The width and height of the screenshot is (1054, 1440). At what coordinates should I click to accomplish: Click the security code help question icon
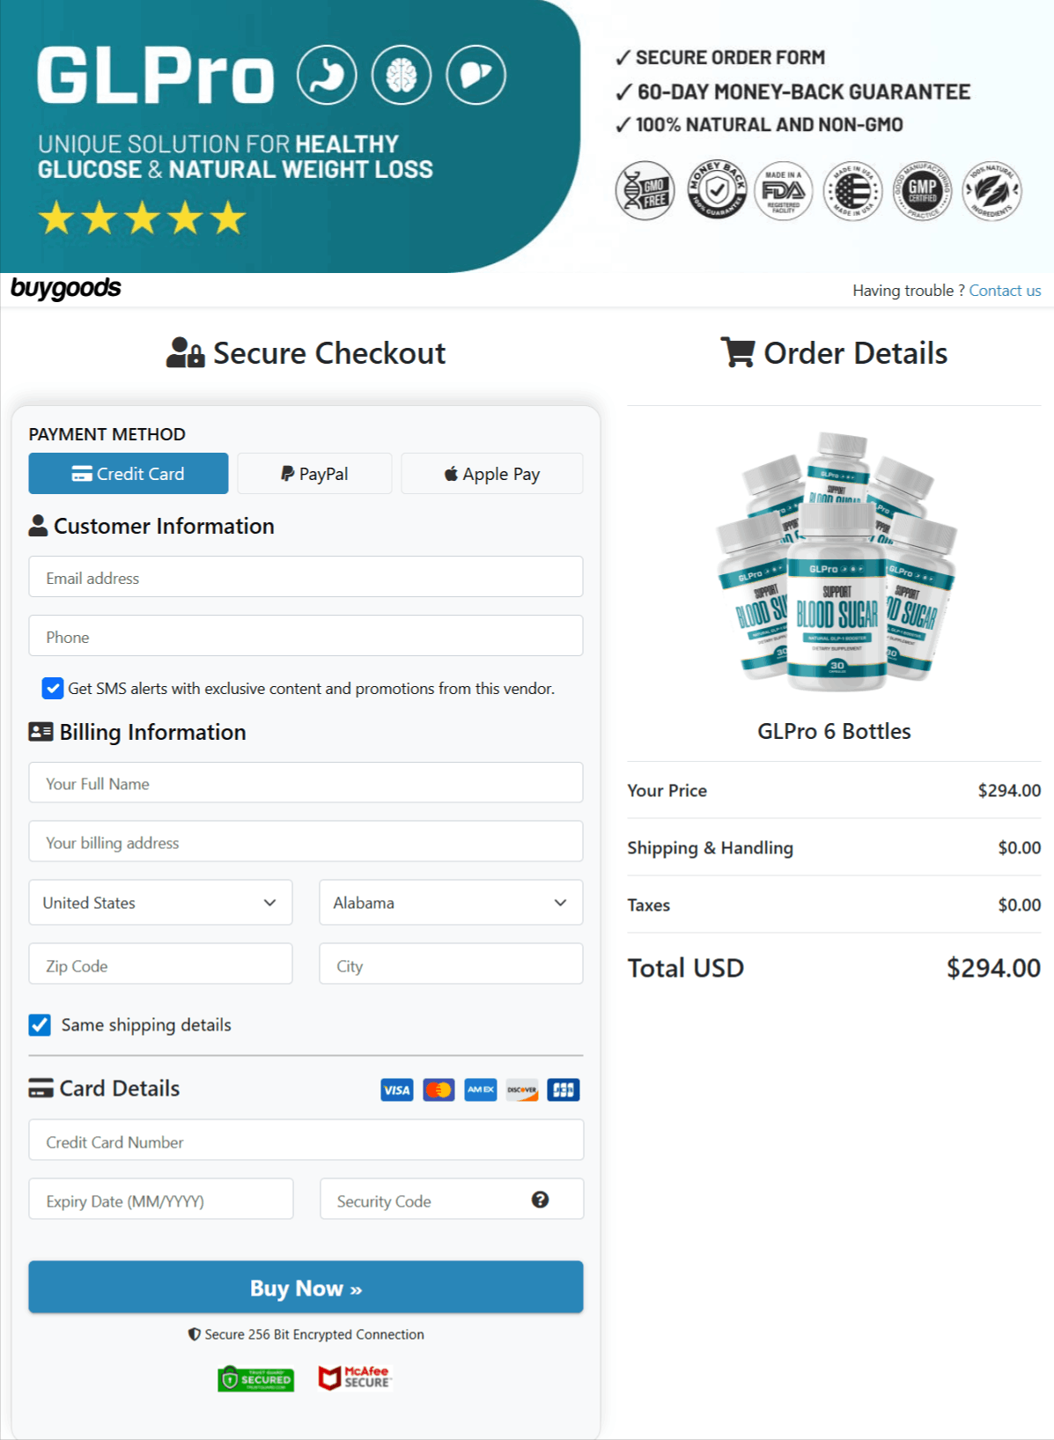(541, 1200)
